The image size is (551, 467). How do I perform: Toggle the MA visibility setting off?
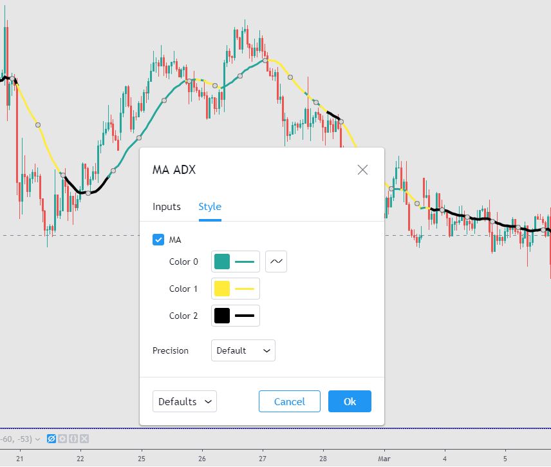(158, 239)
